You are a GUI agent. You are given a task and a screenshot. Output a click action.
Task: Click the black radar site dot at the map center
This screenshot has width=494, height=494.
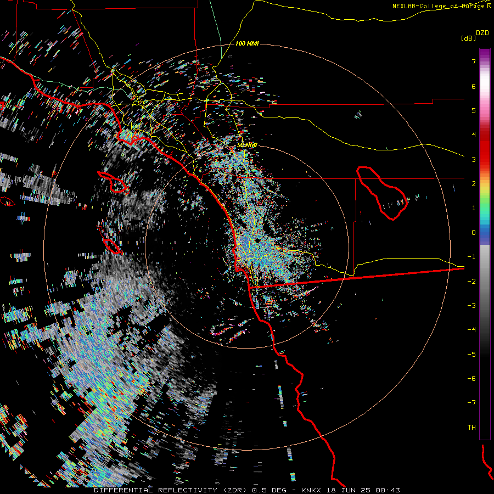coord(257,240)
